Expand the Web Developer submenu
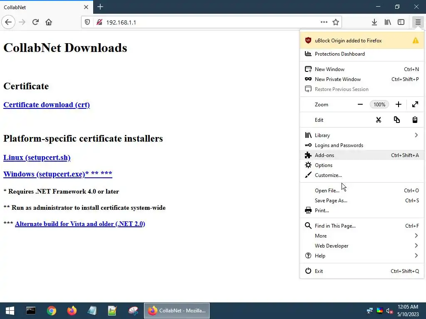This screenshot has width=426, height=319. click(x=362, y=246)
